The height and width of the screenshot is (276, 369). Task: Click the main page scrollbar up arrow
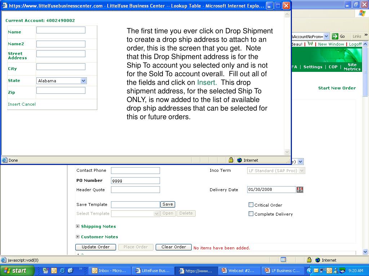(365, 44)
